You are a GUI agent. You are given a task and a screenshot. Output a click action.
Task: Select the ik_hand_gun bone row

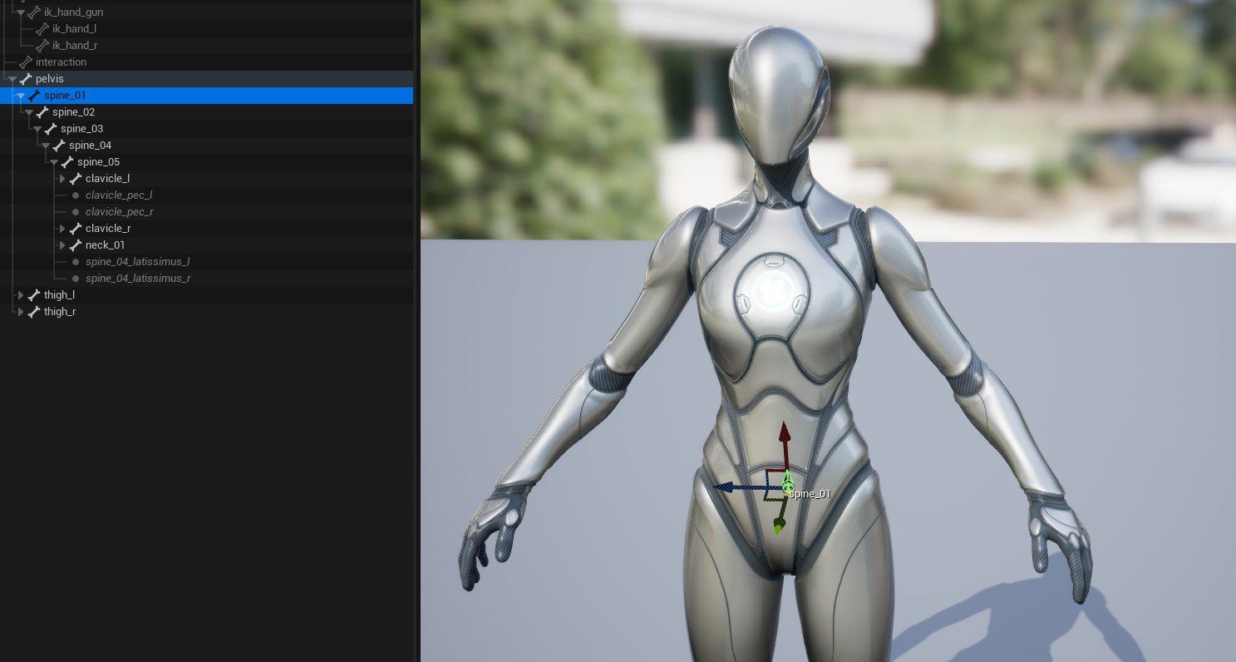coord(206,12)
